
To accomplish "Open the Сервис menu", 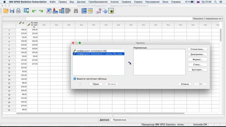I will coord(138,2).
